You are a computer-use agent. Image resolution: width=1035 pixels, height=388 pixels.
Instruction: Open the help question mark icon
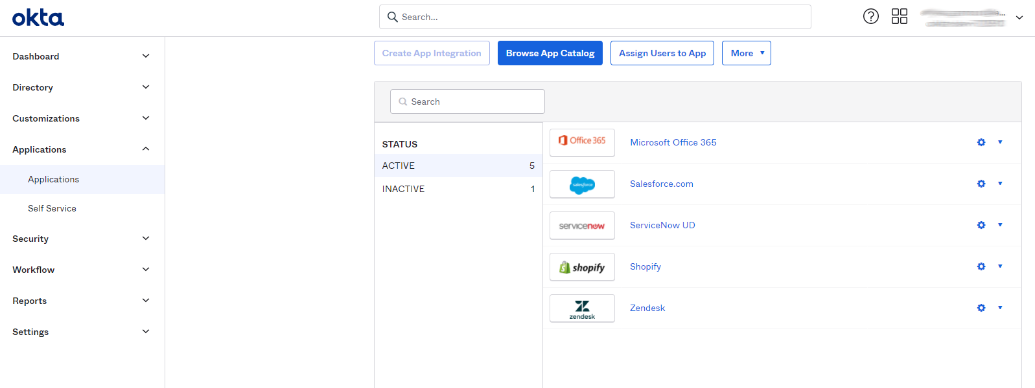870,16
